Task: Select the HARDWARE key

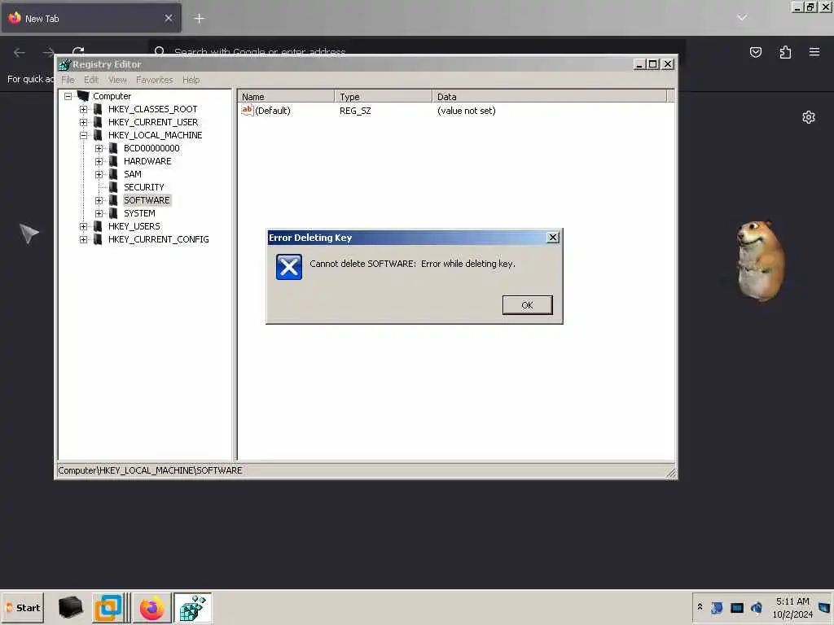Action: (147, 161)
